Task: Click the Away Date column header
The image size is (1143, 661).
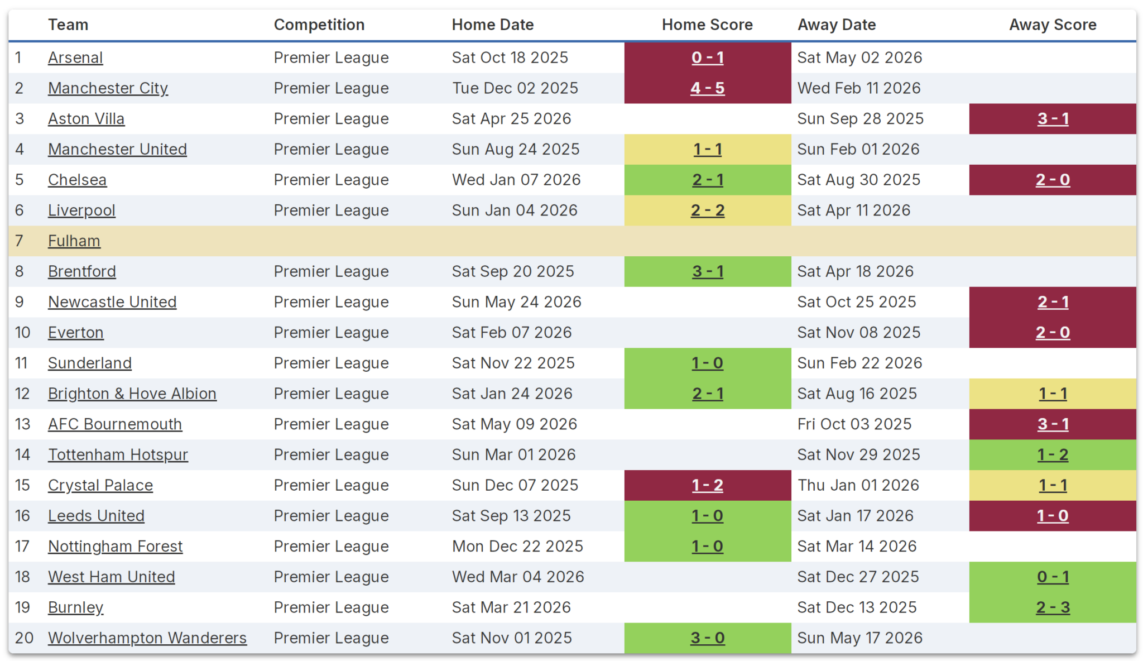Action: [837, 25]
